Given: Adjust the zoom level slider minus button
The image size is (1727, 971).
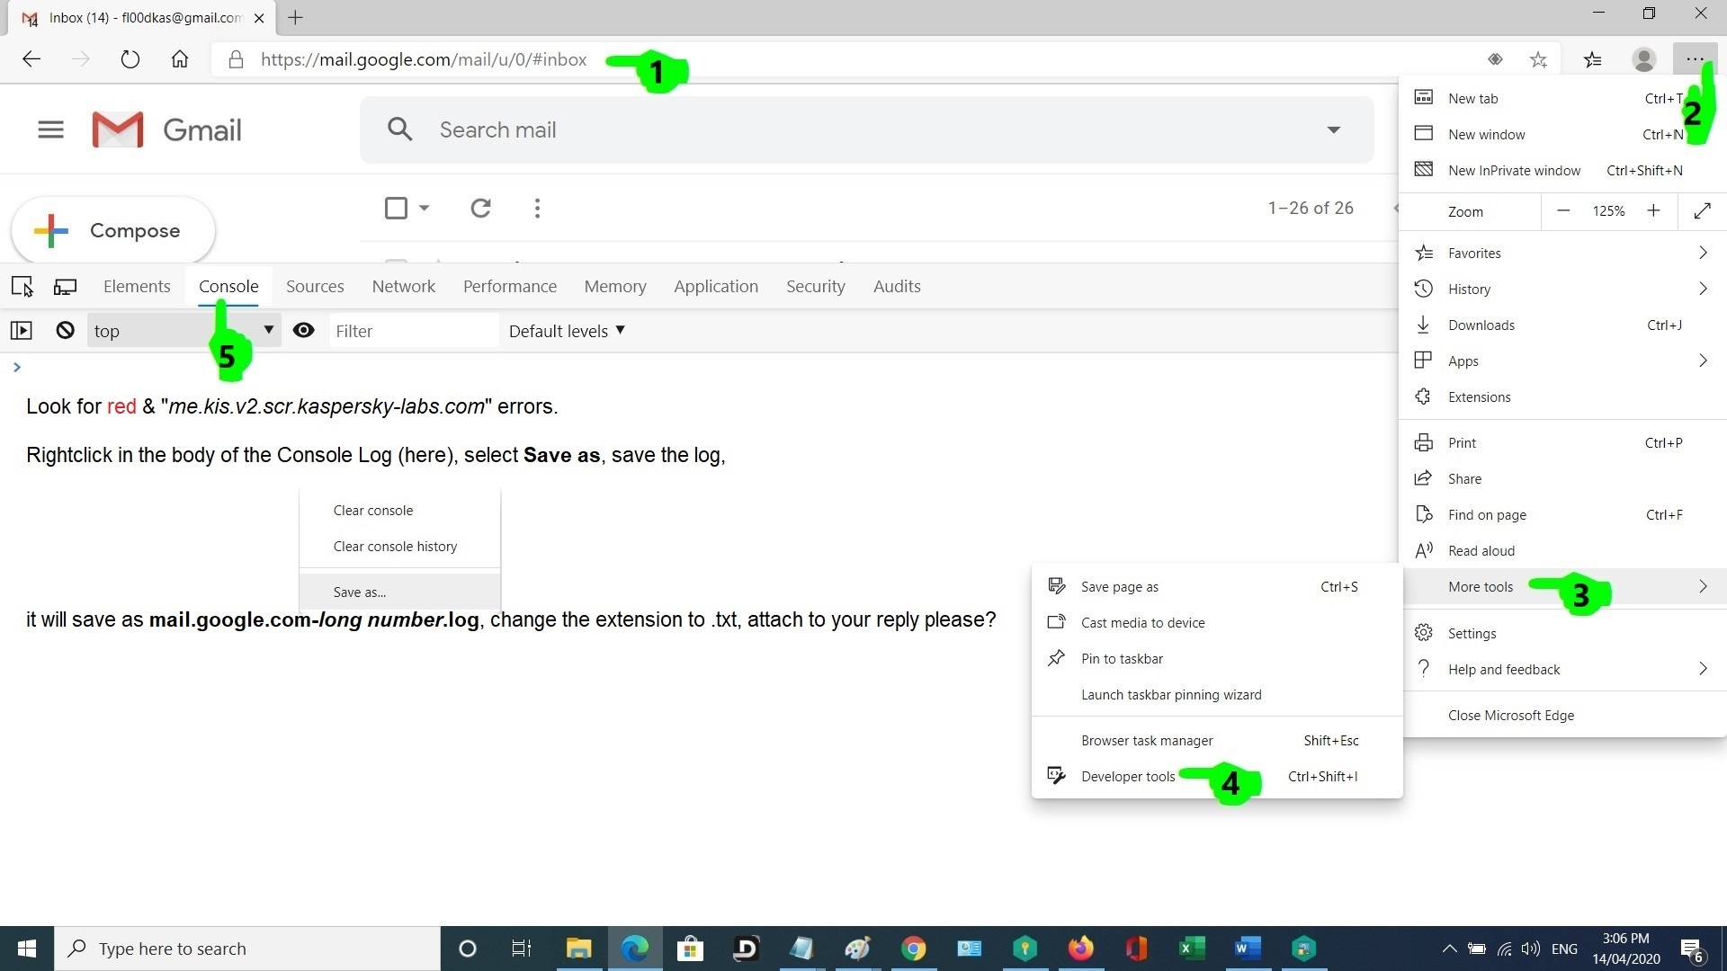Looking at the screenshot, I should 1564,211.
